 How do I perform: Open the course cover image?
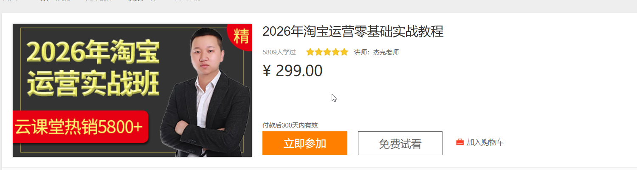pos(132,90)
